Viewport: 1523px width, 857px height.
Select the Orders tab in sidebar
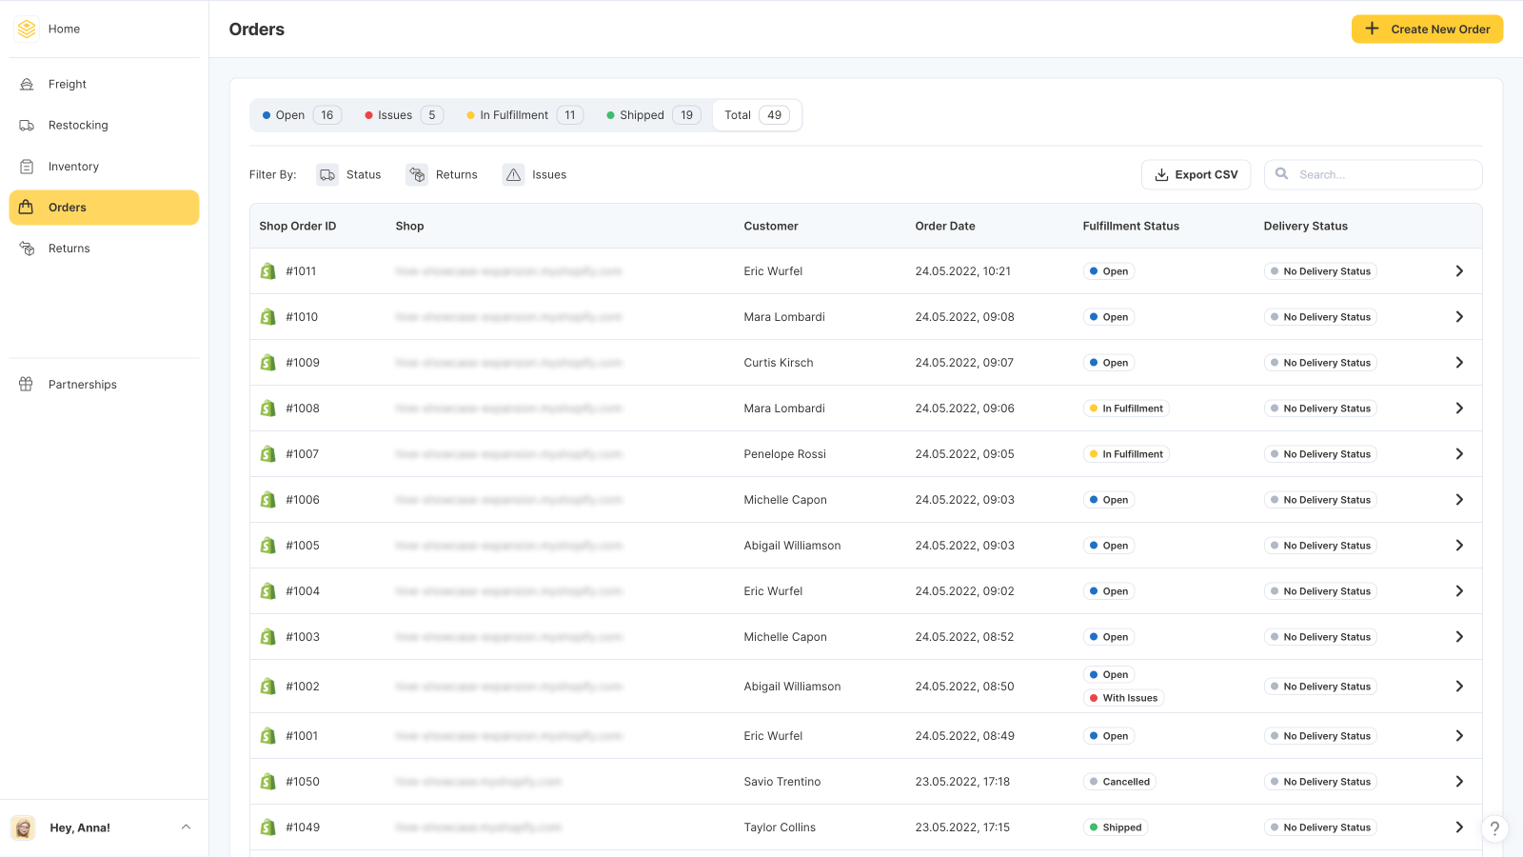pyautogui.click(x=67, y=207)
